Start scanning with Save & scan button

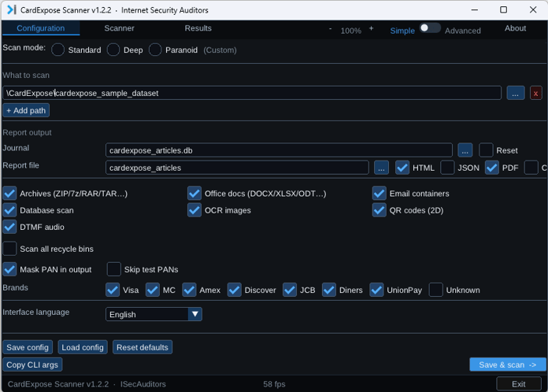(508, 364)
